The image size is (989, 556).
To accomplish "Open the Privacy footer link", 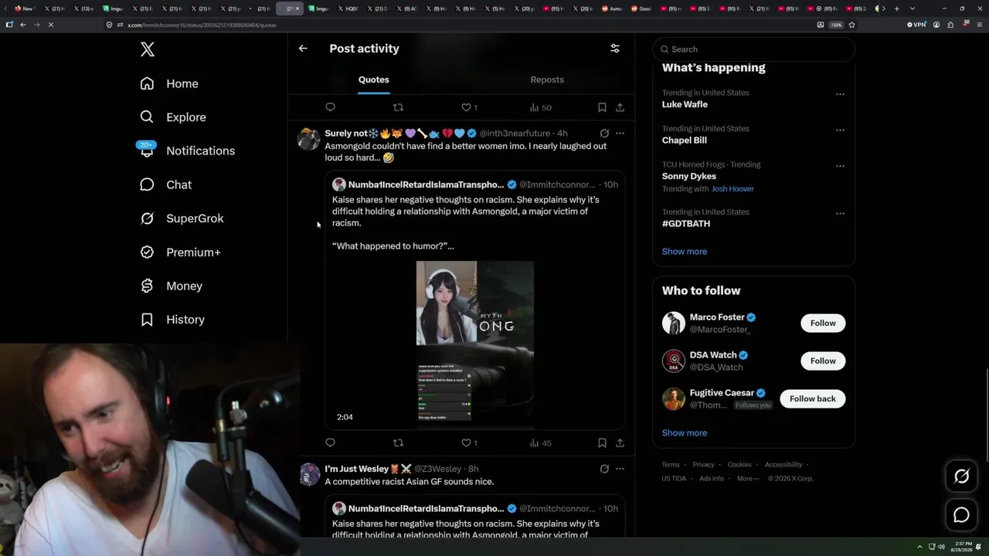I will tap(704, 465).
